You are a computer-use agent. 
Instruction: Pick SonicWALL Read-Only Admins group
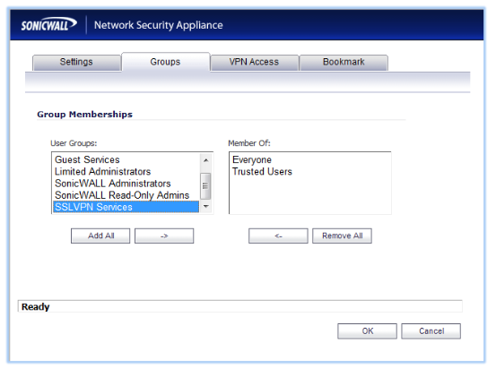[x=126, y=195]
